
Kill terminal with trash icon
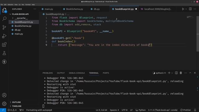[181, 73]
